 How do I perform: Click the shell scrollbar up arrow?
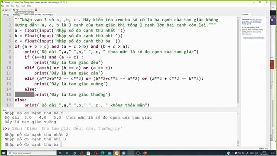[238, 113]
